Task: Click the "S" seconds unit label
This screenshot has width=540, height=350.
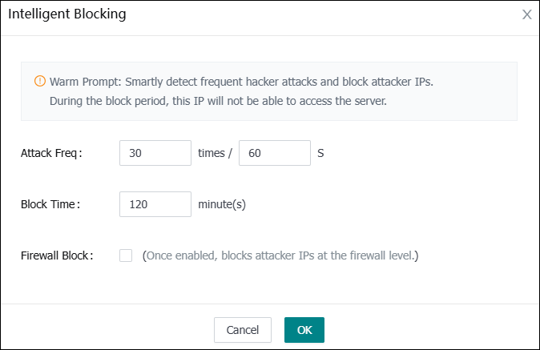Action: coord(320,153)
